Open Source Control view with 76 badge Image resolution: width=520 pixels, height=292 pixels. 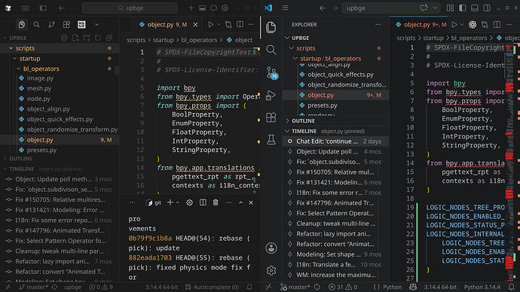point(271,73)
